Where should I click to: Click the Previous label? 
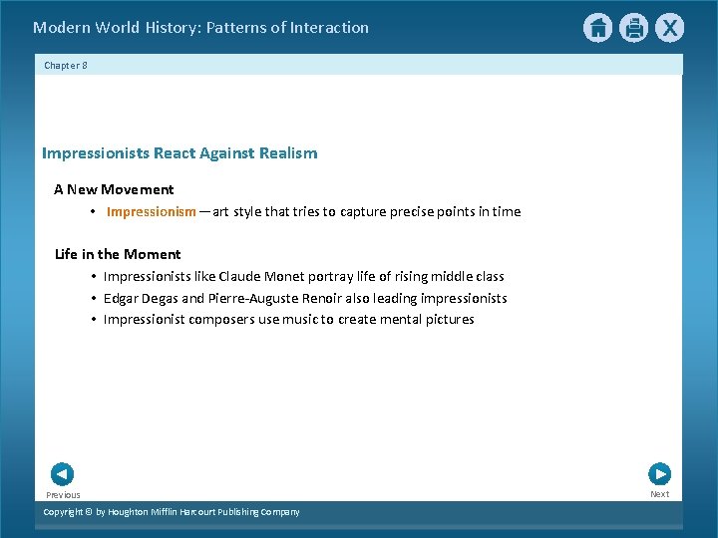[x=63, y=495]
